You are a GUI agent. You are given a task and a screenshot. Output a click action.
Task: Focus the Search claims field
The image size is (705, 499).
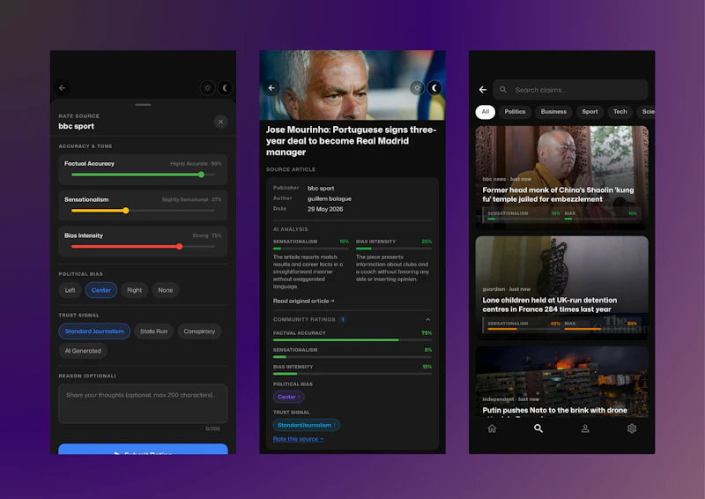[570, 90]
